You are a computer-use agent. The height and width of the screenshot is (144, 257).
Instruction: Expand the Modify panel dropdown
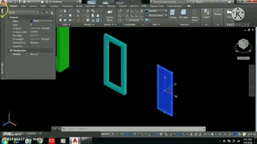coord(89,24)
